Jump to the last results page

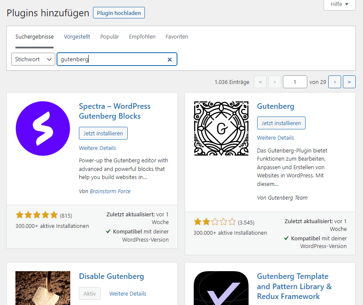pyautogui.click(x=349, y=82)
